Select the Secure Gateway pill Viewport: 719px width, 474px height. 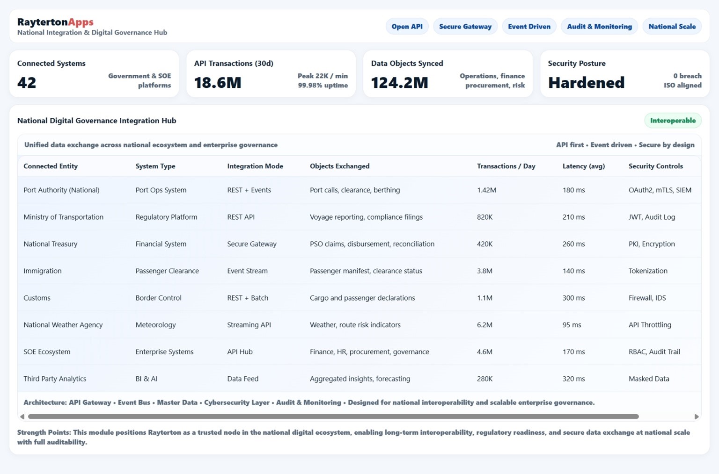(x=465, y=27)
